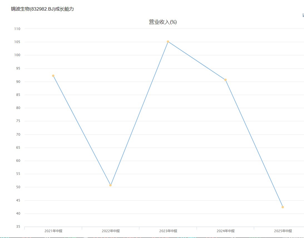Click the lowest data point for 2025年中报

click(x=283, y=207)
